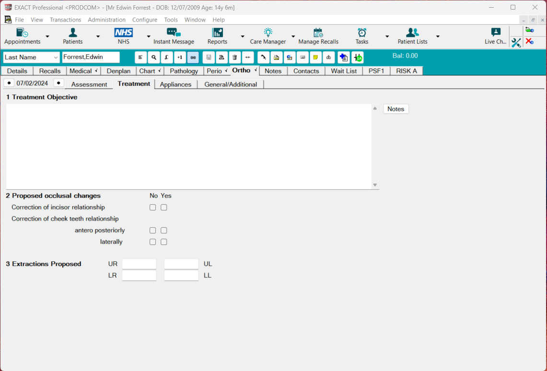The image size is (547, 371).
Task: Check Yes for laterally occlusal change
Action: point(163,242)
